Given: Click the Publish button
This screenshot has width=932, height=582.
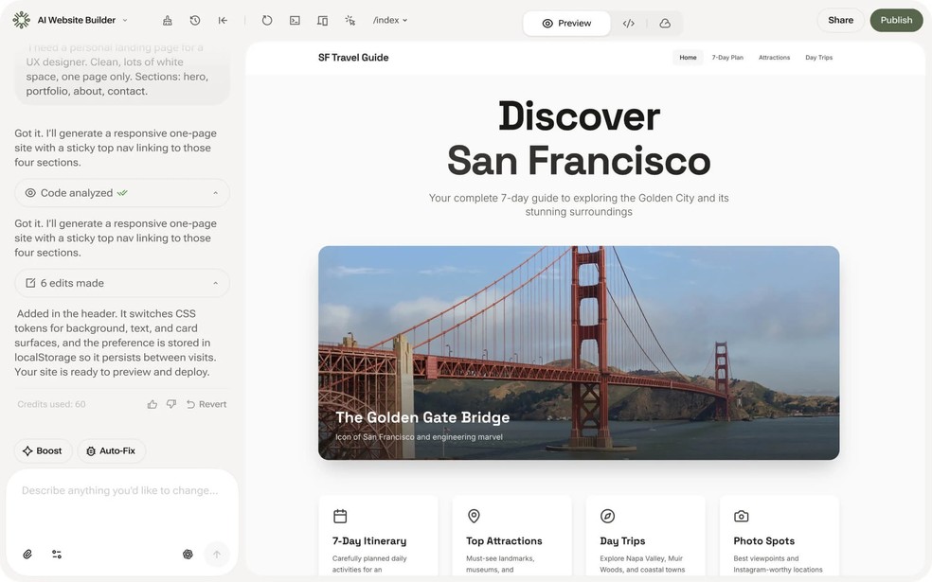Looking at the screenshot, I should [896, 20].
